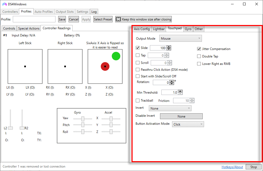Click the Min Threshold value field
The height and width of the screenshot is (171, 263).
pyautogui.click(x=170, y=92)
